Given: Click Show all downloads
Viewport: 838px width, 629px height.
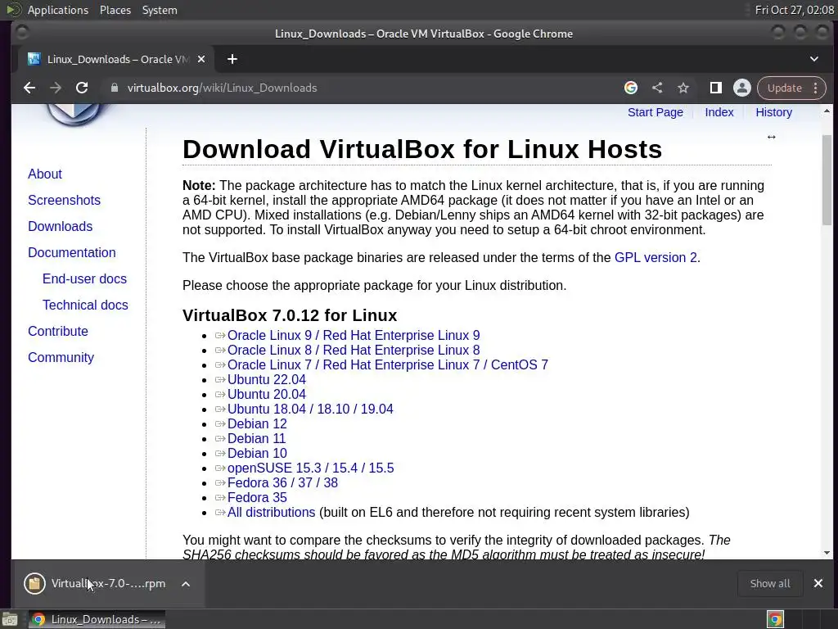Looking at the screenshot, I should coord(769,583).
